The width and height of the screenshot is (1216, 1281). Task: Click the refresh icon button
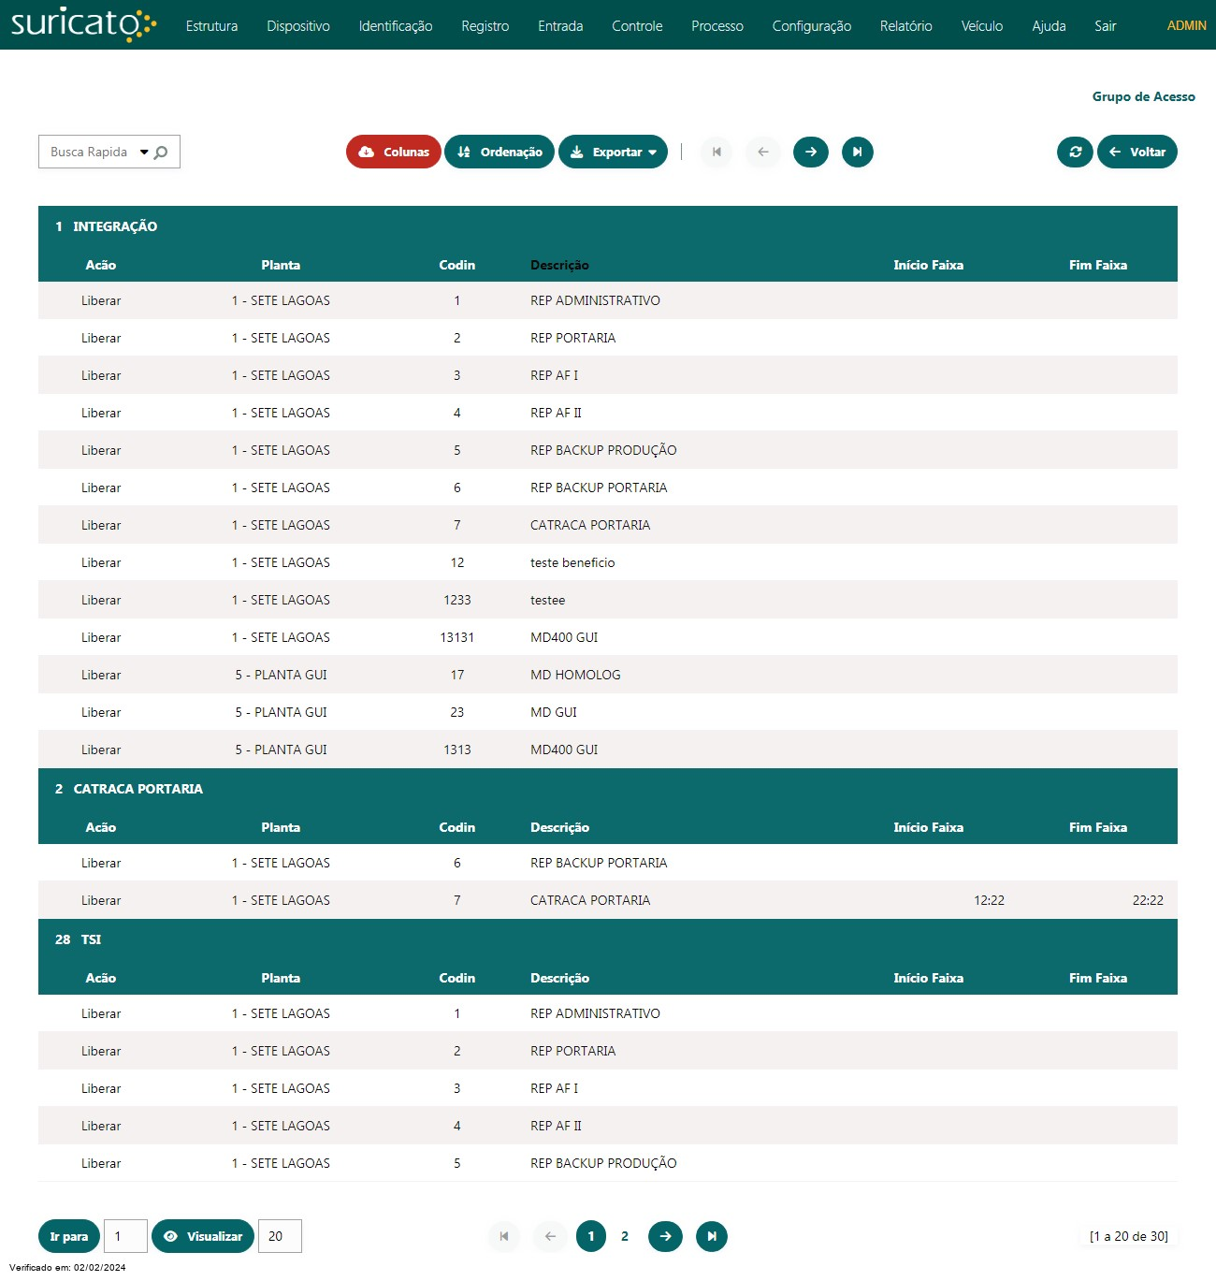(1075, 152)
